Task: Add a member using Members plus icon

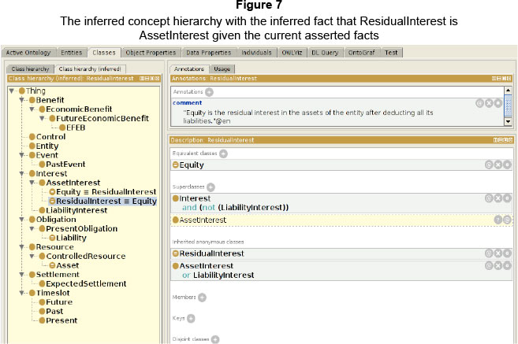Action: [x=202, y=297]
